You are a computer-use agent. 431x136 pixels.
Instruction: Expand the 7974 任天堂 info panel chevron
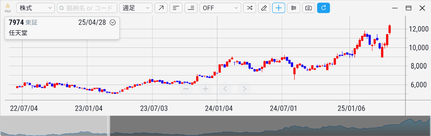112,23
